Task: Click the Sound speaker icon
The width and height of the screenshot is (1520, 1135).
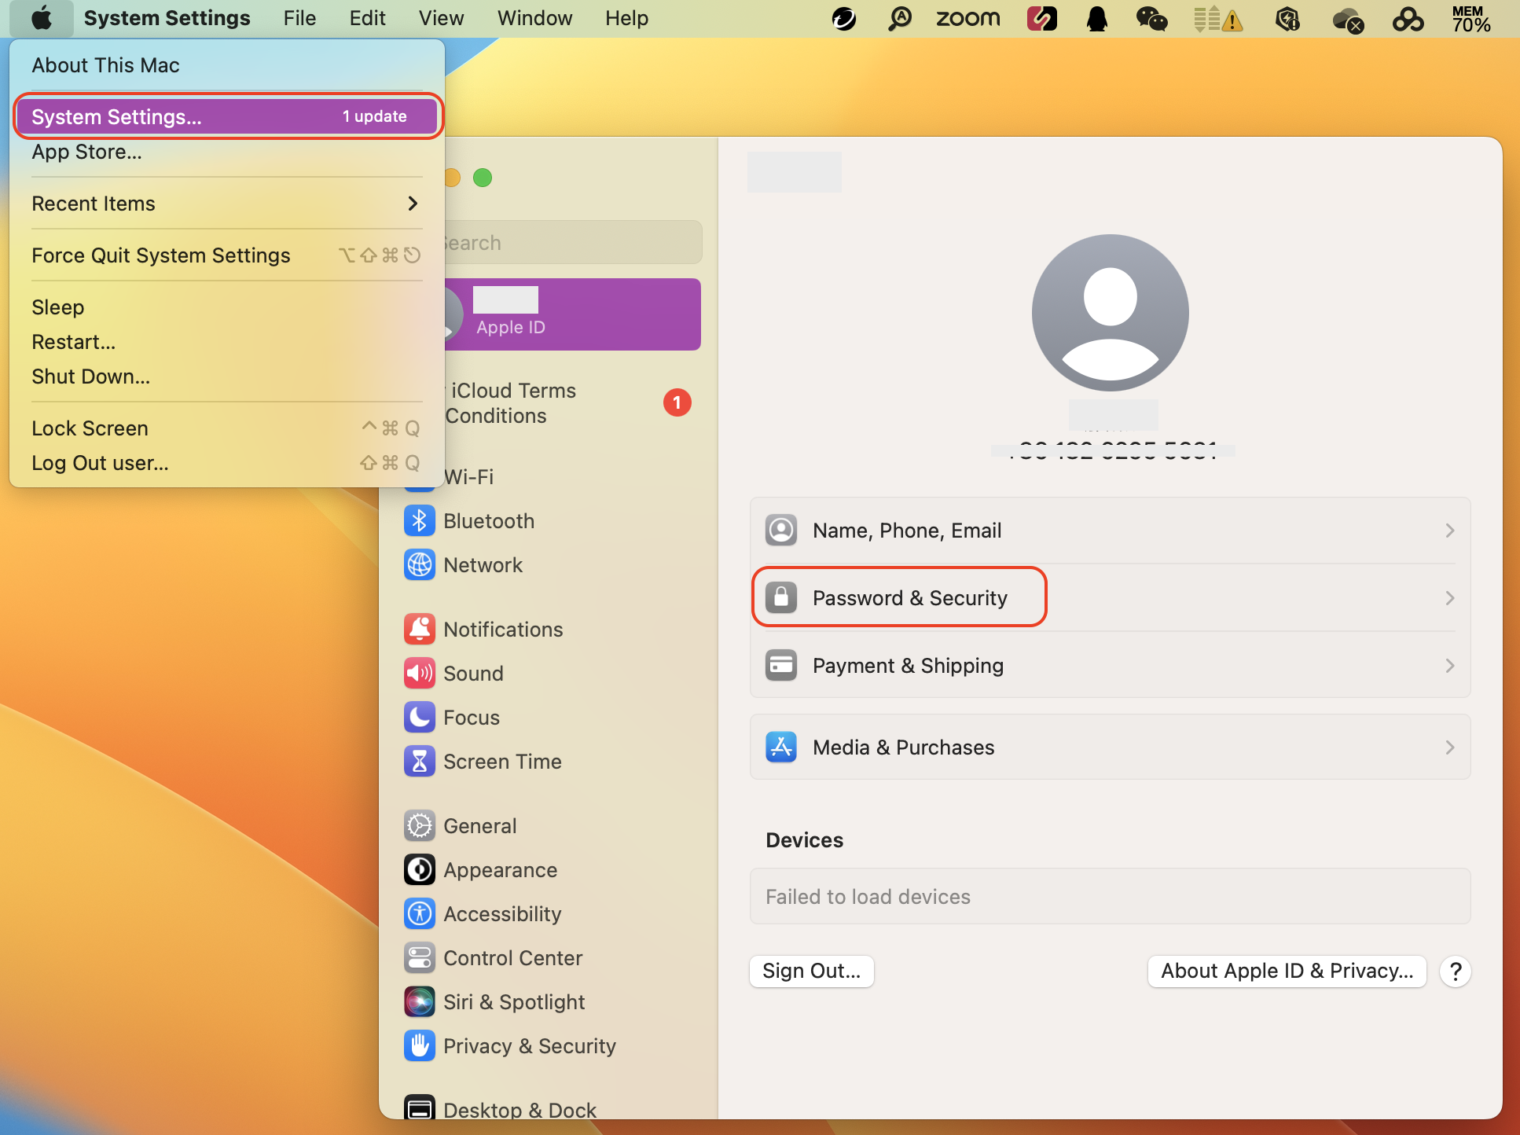Action: (x=419, y=673)
